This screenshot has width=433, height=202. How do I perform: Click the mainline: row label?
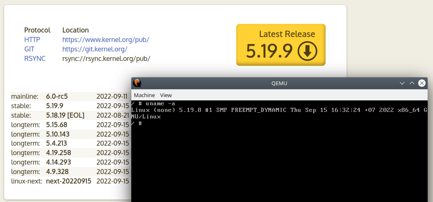pos(25,97)
